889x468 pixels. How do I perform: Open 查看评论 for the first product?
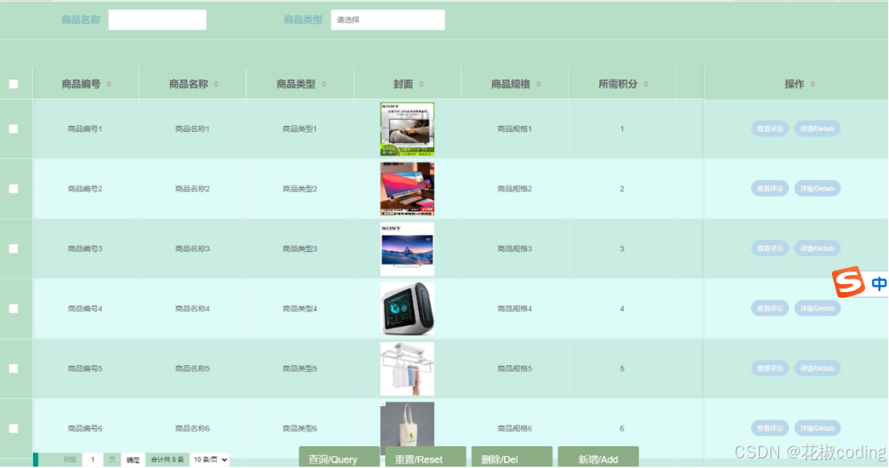769,128
